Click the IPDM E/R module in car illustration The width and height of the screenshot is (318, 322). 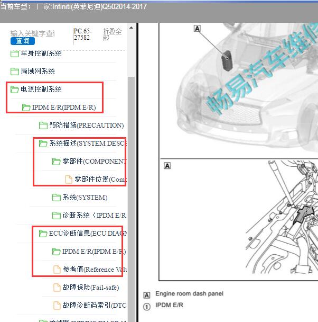[x=227, y=60]
